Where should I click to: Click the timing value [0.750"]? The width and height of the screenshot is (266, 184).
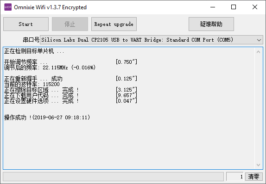pyautogui.click(x=127, y=62)
